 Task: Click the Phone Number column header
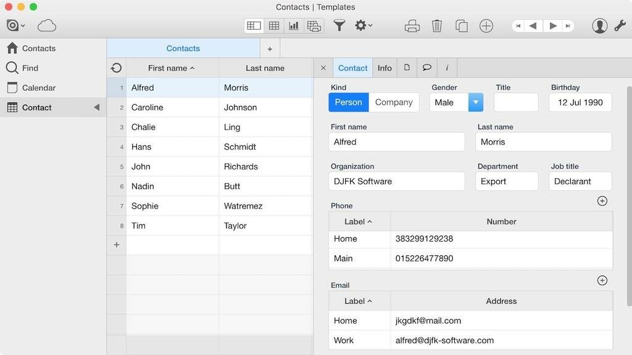tap(501, 221)
